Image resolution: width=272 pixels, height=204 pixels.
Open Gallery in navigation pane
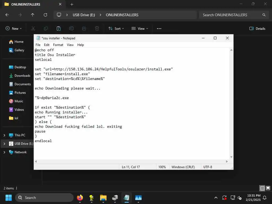click(x=17, y=50)
